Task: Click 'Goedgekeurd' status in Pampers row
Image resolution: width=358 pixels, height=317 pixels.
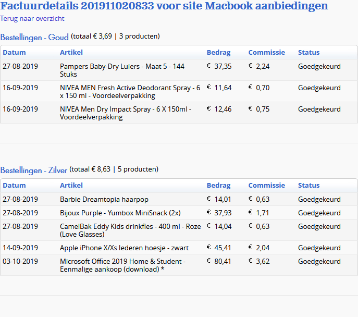Action: pyautogui.click(x=319, y=66)
